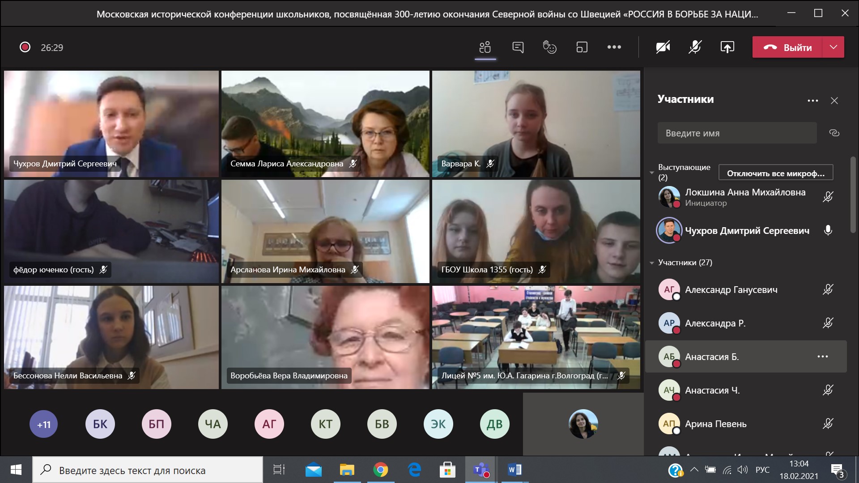The height and width of the screenshot is (483, 859).
Task: Open the meeting chat icon
Action: (x=518, y=47)
